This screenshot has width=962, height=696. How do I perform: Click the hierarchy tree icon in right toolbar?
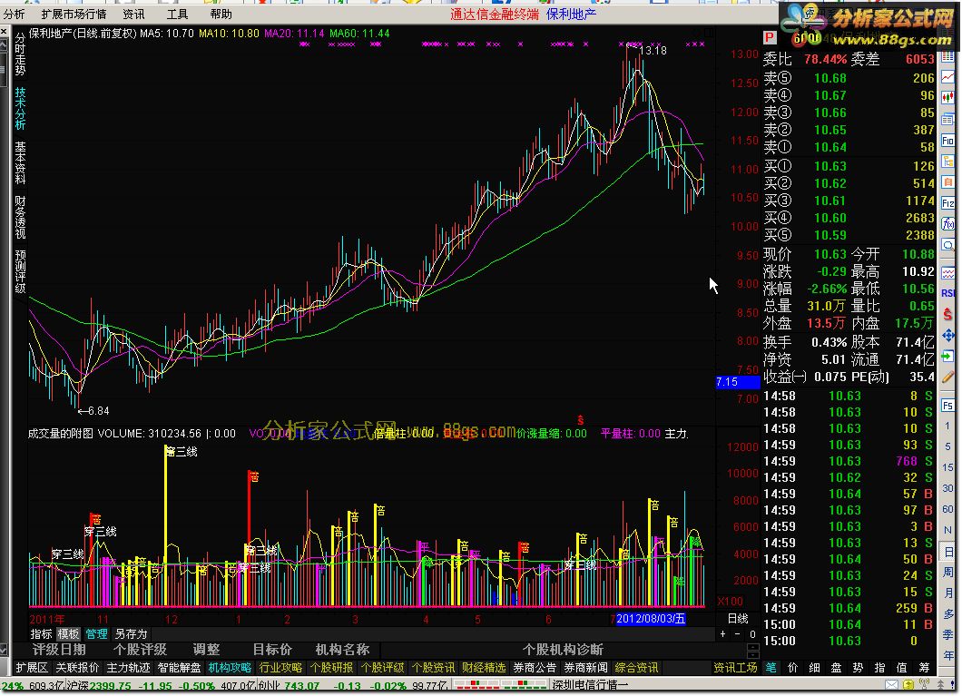tap(947, 162)
